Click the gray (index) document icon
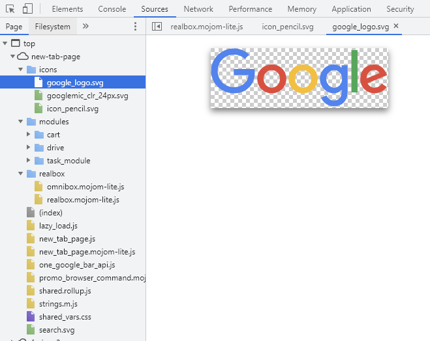 pos(31,212)
